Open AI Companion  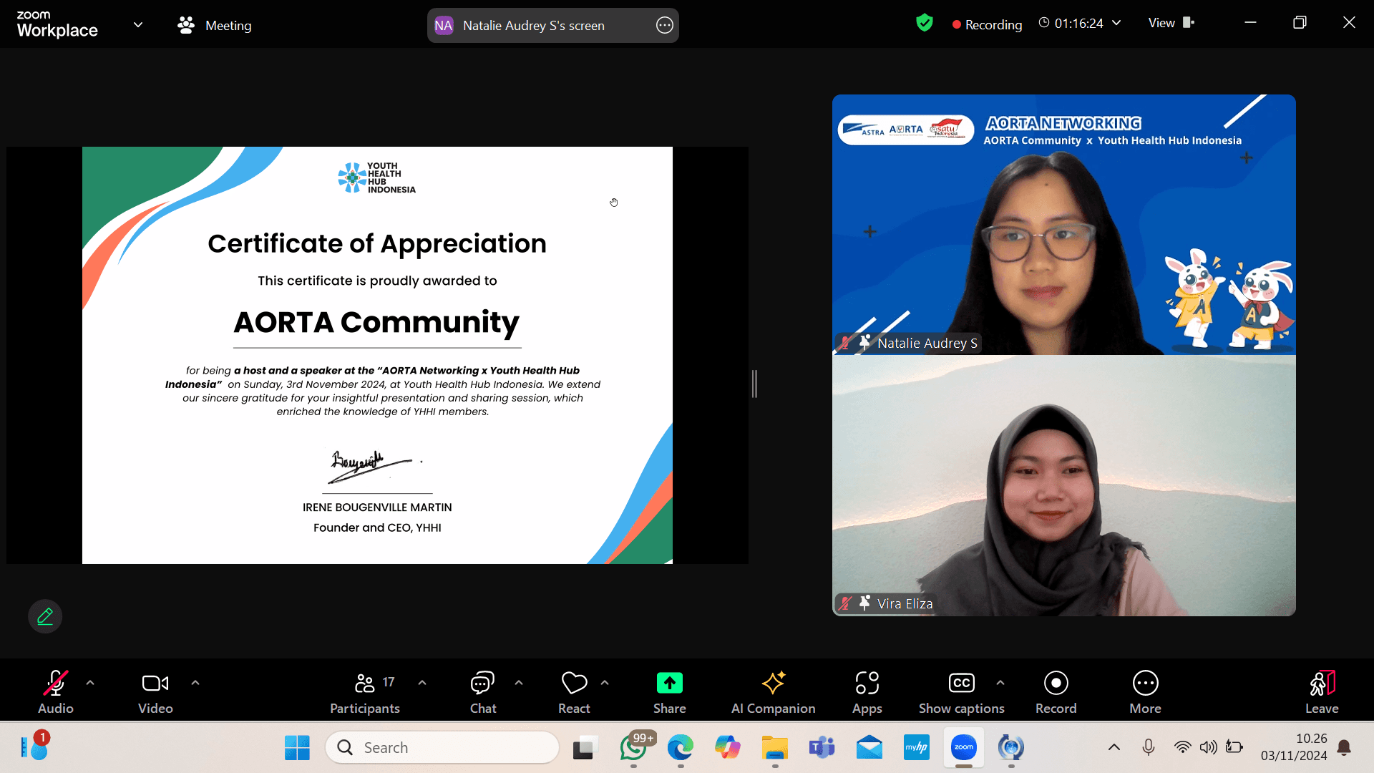[x=773, y=691]
